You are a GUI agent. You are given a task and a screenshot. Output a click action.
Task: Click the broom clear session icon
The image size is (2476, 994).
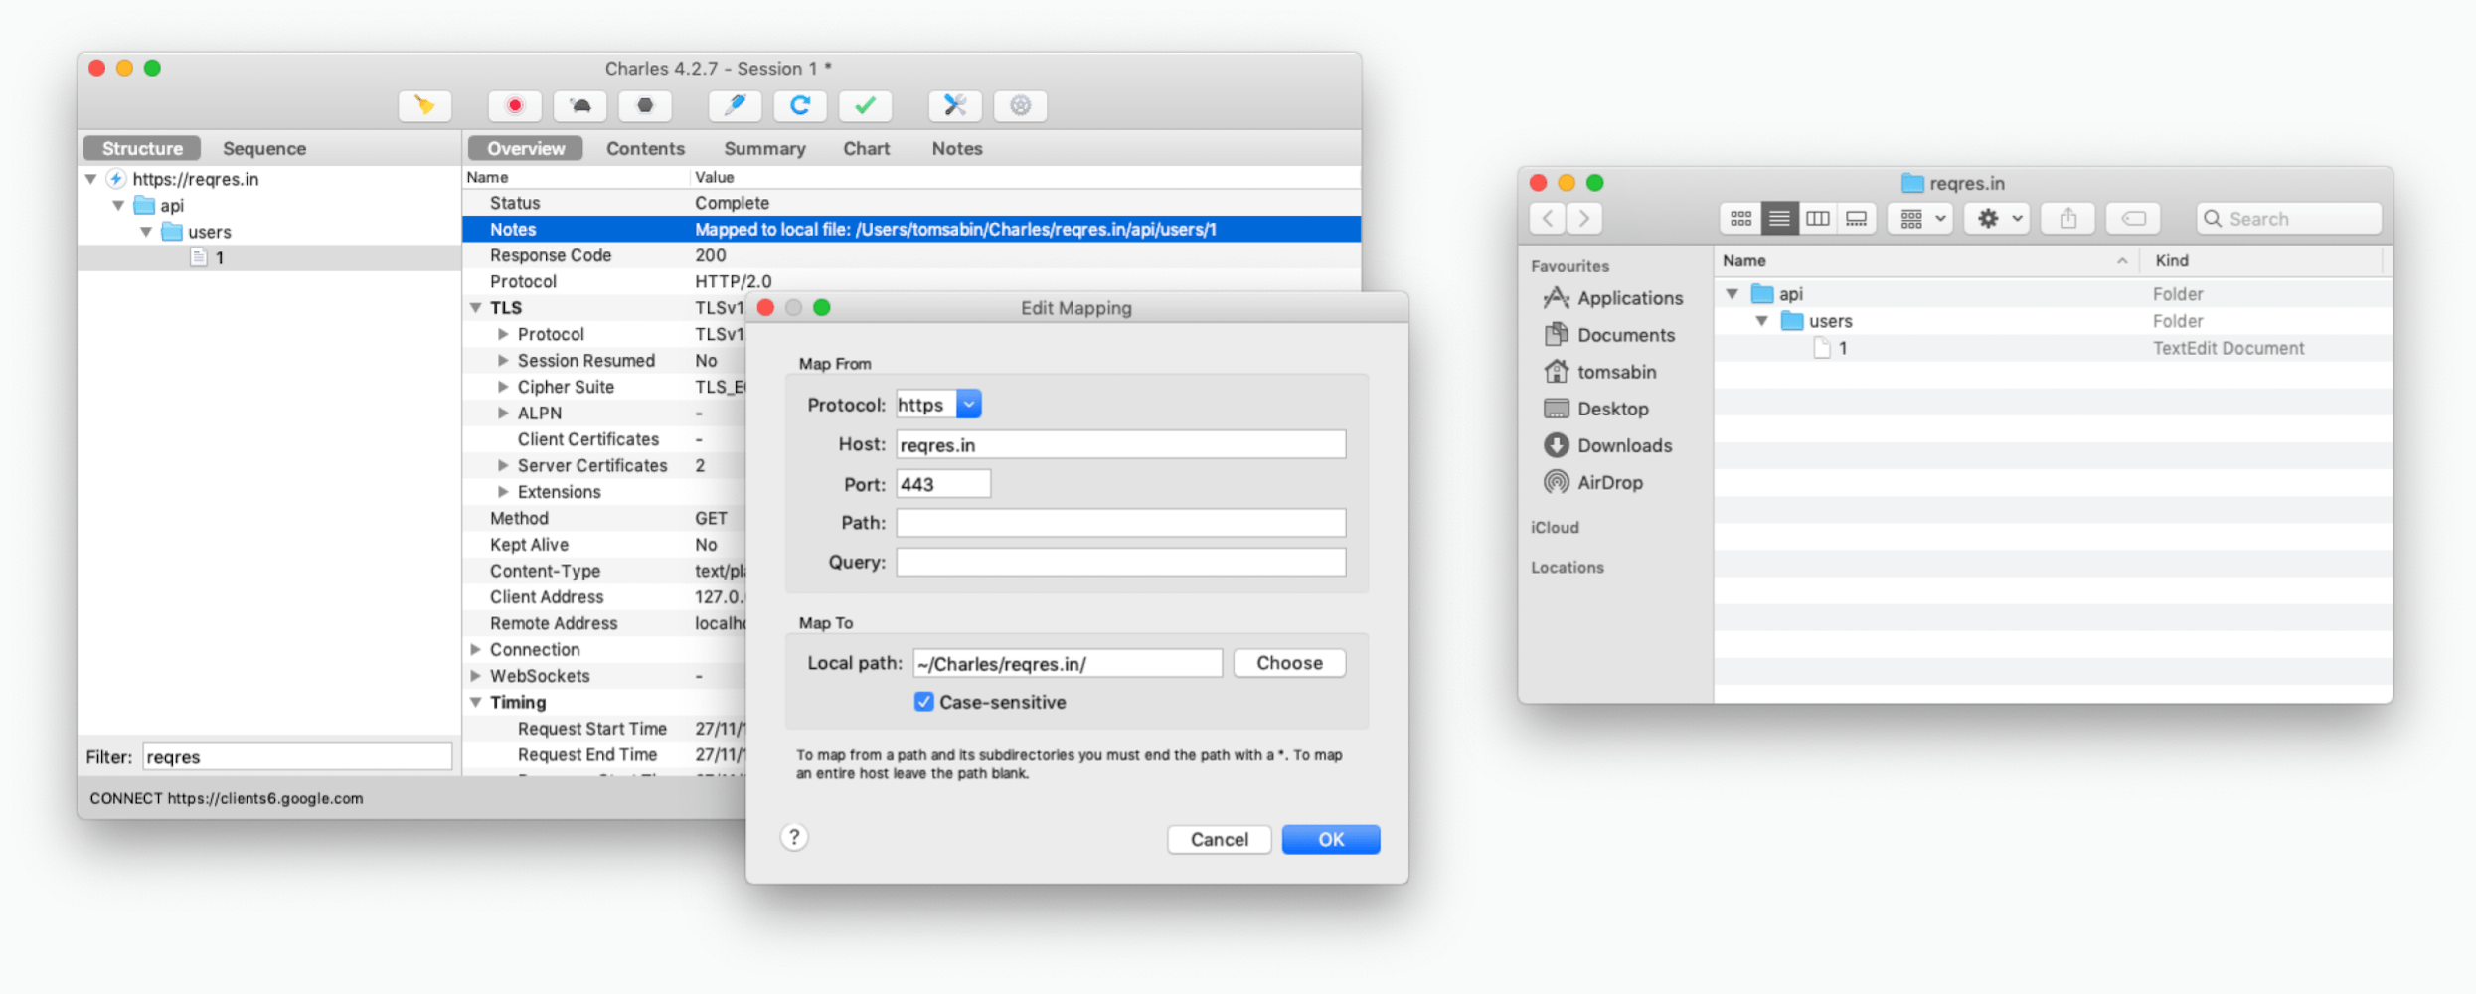424,105
